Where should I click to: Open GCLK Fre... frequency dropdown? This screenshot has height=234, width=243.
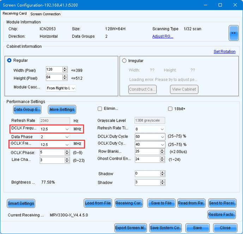pyautogui.click(x=55, y=145)
